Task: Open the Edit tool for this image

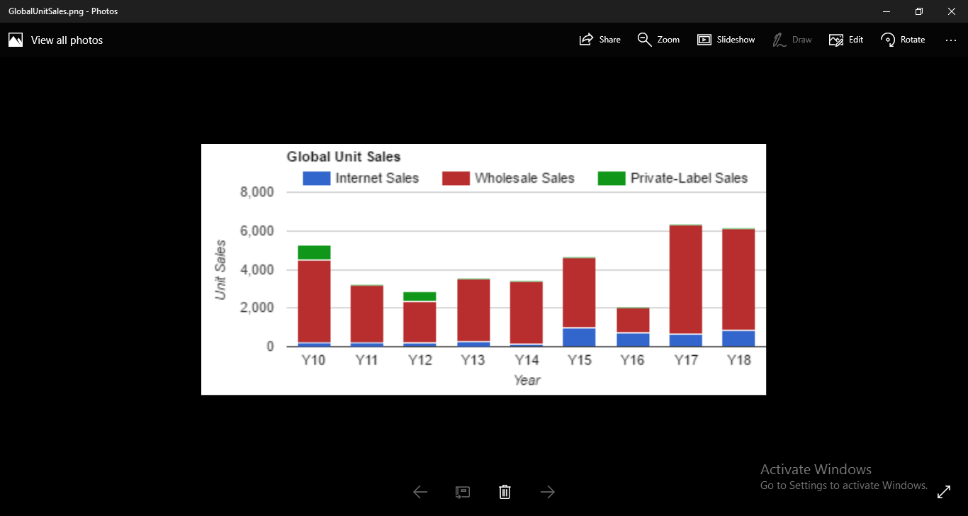Action: tap(845, 40)
